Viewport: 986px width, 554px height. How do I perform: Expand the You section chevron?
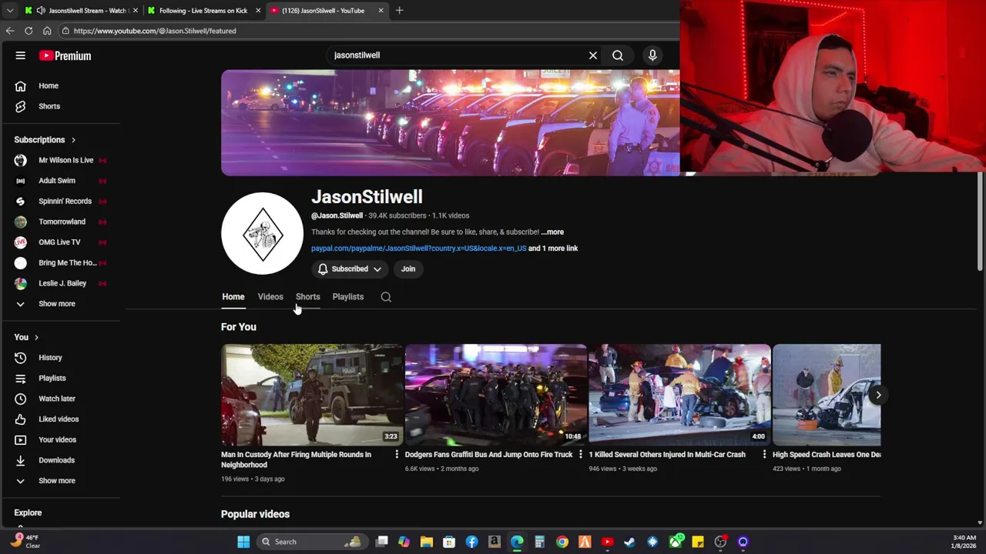[36, 338]
